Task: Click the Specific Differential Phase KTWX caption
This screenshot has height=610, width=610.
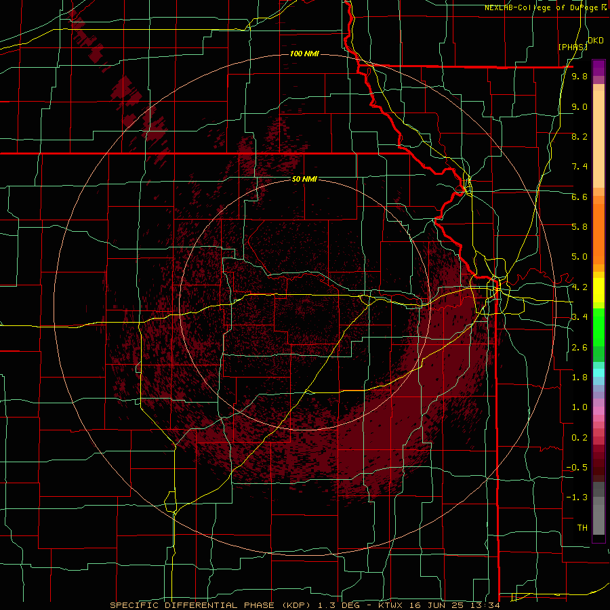Action: click(304, 605)
